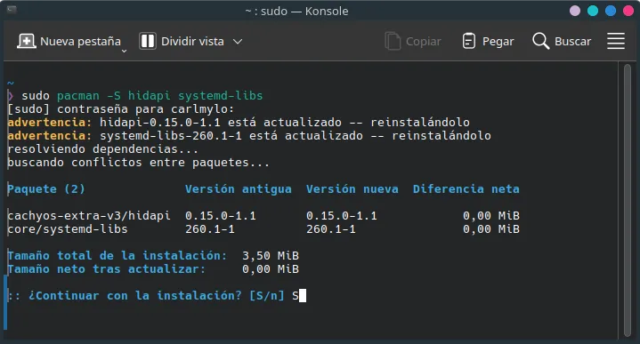Open the Konsole hamburger menu
640x344 pixels.
click(x=615, y=41)
